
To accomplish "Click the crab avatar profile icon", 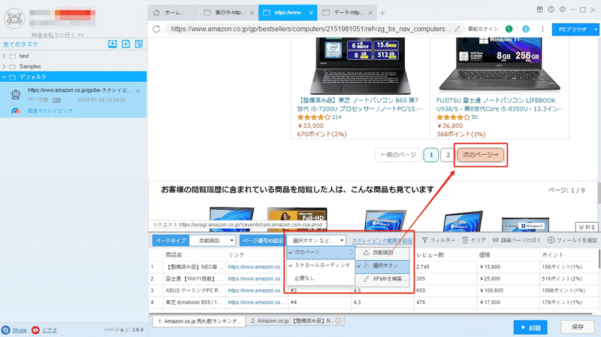I will point(14,18).
